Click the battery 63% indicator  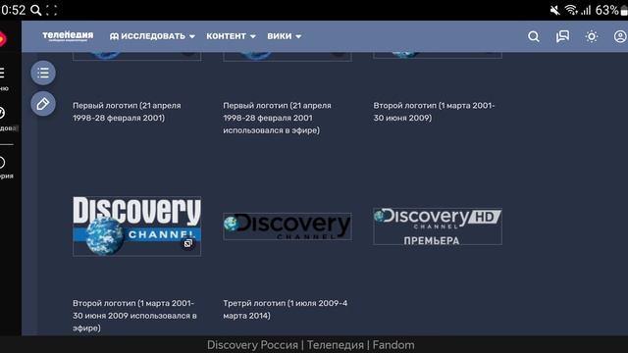point(611,10)
